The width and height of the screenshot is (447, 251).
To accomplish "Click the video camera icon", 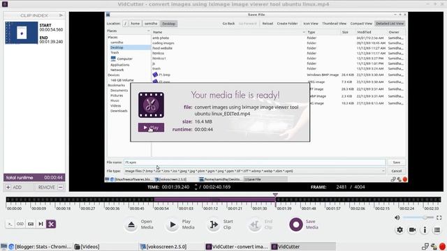I will [412, 229].
